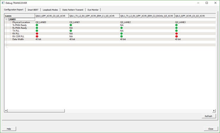
Task: Click the Refresh button
Action: (208, 116)
